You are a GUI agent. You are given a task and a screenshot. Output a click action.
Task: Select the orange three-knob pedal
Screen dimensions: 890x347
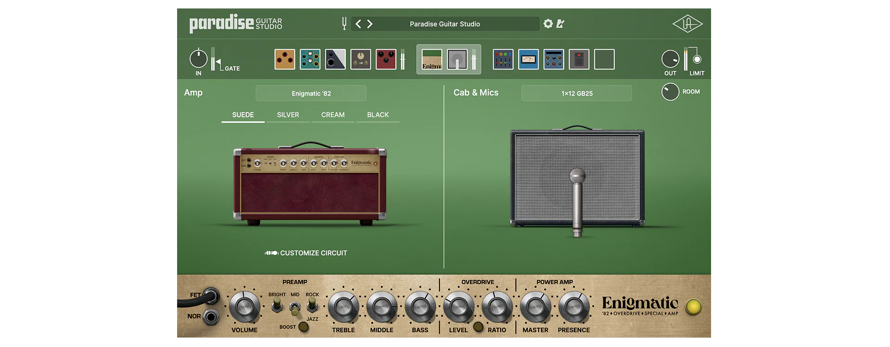tap(285, 59)
